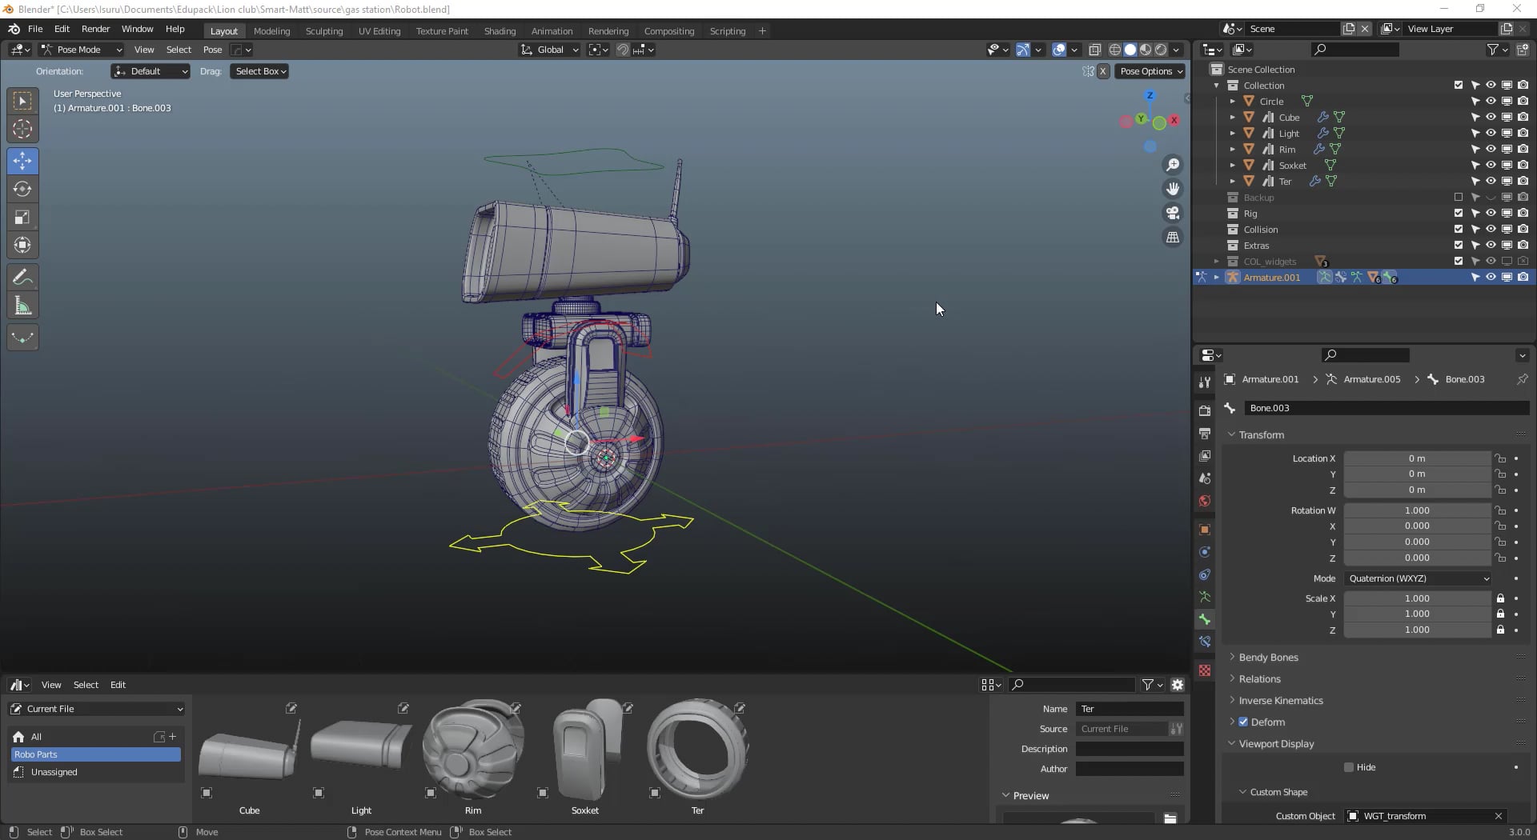
Task: Uncheck the Rig collection checkbox
Action: pyautogui.click(x=1459, y=213)
